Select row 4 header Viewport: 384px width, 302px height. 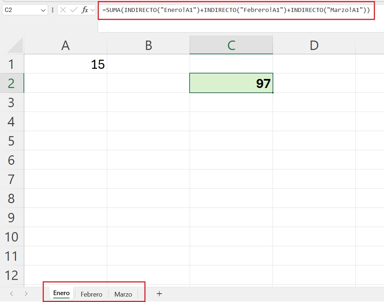click(x=11, y=122)
